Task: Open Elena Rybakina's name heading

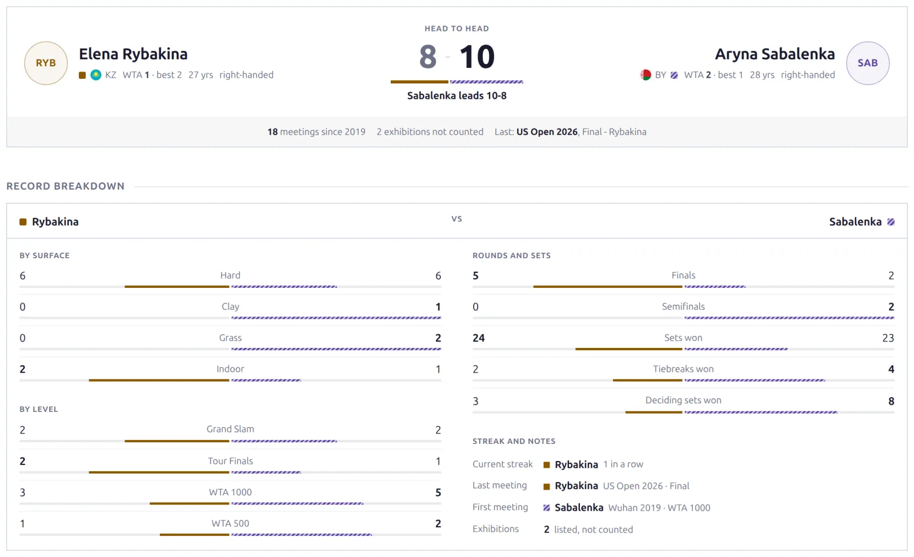Action: (133, 54)
